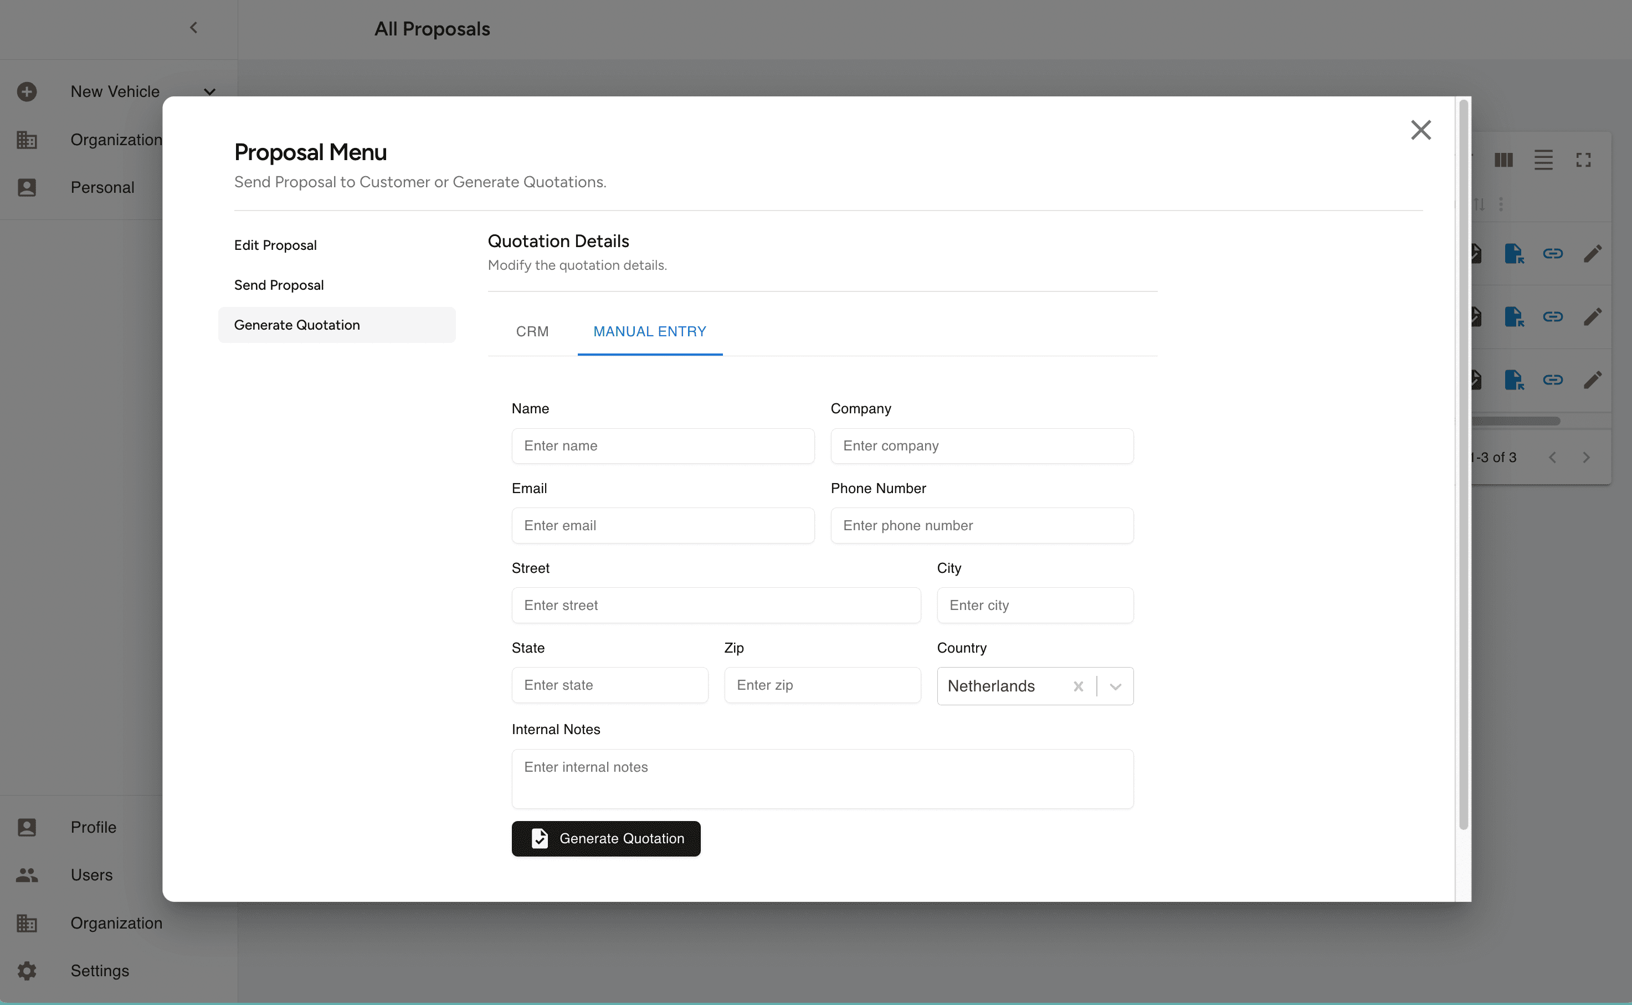1632x1005 pixels.
Task: Toggle the fullscreen icon in table toolbar
Action: (1583, 160)
